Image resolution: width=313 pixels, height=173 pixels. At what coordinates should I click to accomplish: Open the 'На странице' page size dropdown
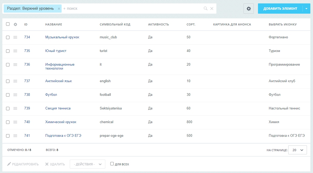[297, 150]
